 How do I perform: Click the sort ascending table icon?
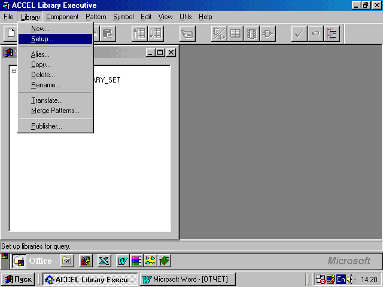coord(139,33)
